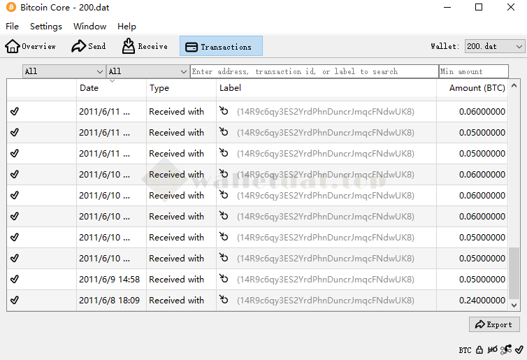
Task: Open the Overview page
Action: [x=31, y=46]
